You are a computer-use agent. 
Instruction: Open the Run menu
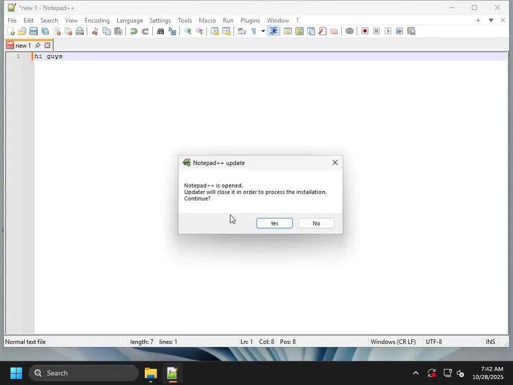click(x=228, y=20)
